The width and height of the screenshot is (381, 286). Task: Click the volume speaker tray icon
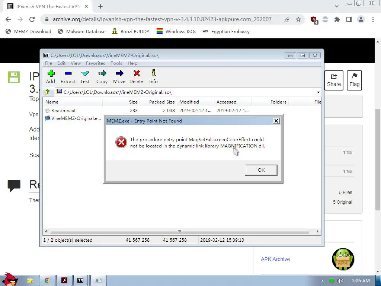[340, 281]
